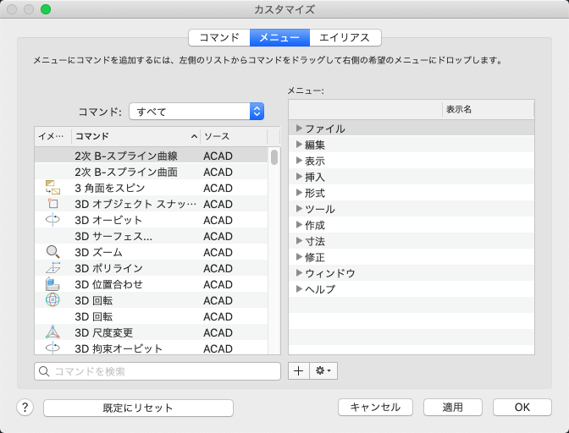Select the 3D オービット command icon

coord(52,220)
